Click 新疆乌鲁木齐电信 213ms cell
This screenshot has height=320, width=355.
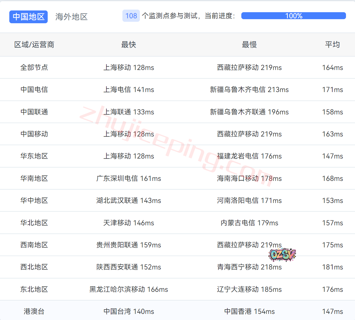tap(249, 89)
